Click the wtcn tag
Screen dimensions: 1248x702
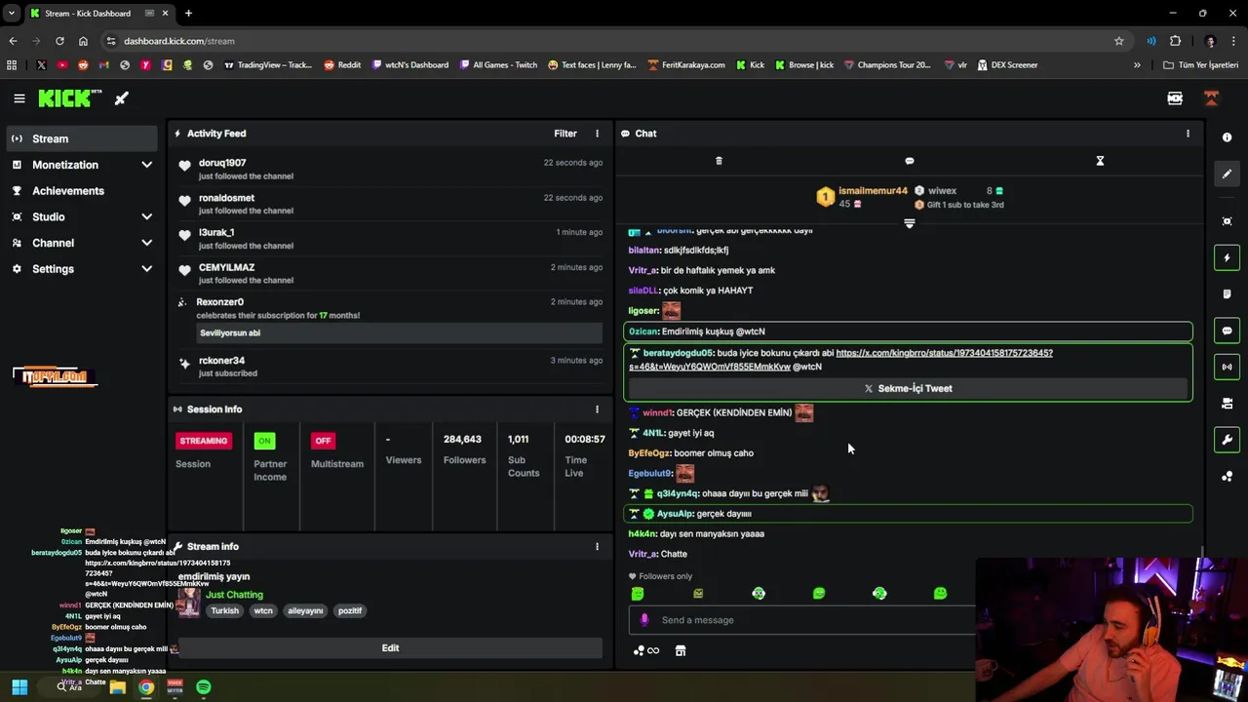tap(263, 611)
